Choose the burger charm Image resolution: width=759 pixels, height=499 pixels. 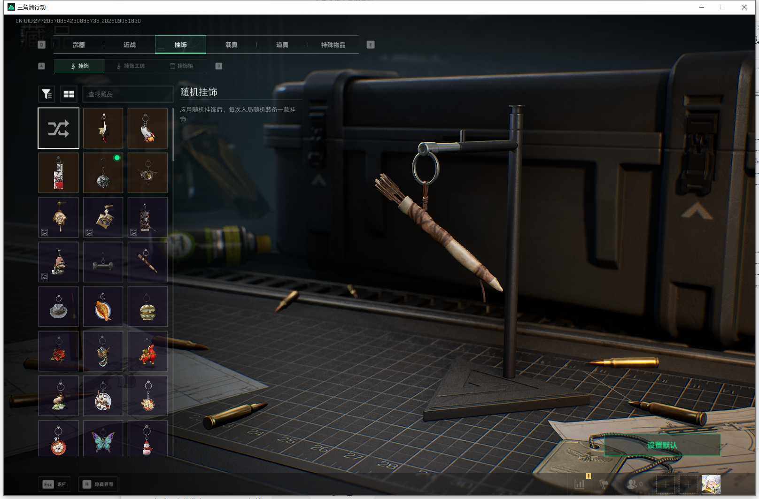pos(148,307)
